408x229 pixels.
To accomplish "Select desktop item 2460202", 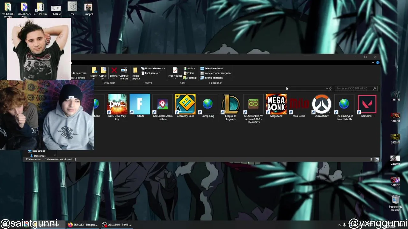I will (x=395, y=139).
